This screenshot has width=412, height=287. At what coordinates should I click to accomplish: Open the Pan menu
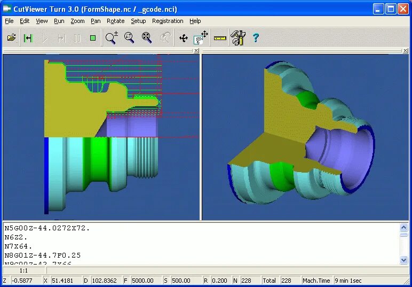96,21
